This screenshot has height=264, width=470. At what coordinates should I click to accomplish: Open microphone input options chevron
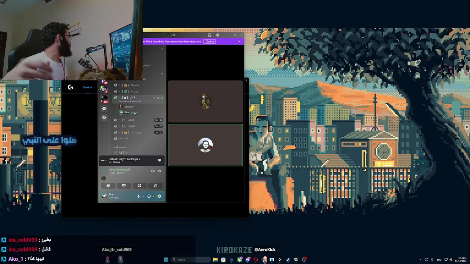point(143,196)
